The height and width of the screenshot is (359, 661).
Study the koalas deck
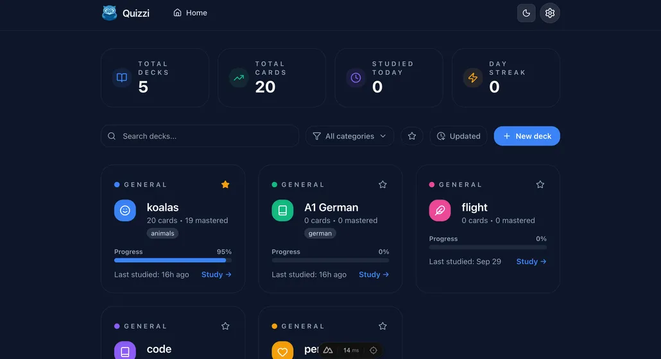click(216, 274)
